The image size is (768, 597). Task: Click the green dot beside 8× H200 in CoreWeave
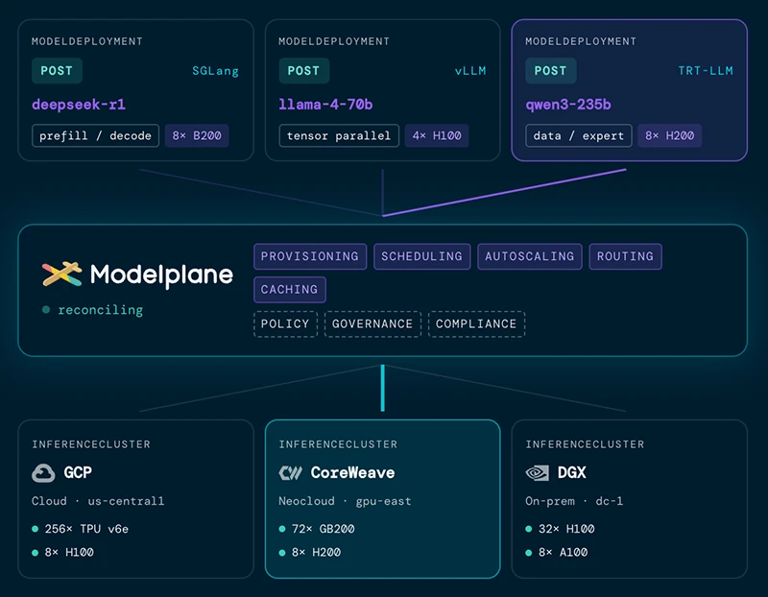click(282, 553)
